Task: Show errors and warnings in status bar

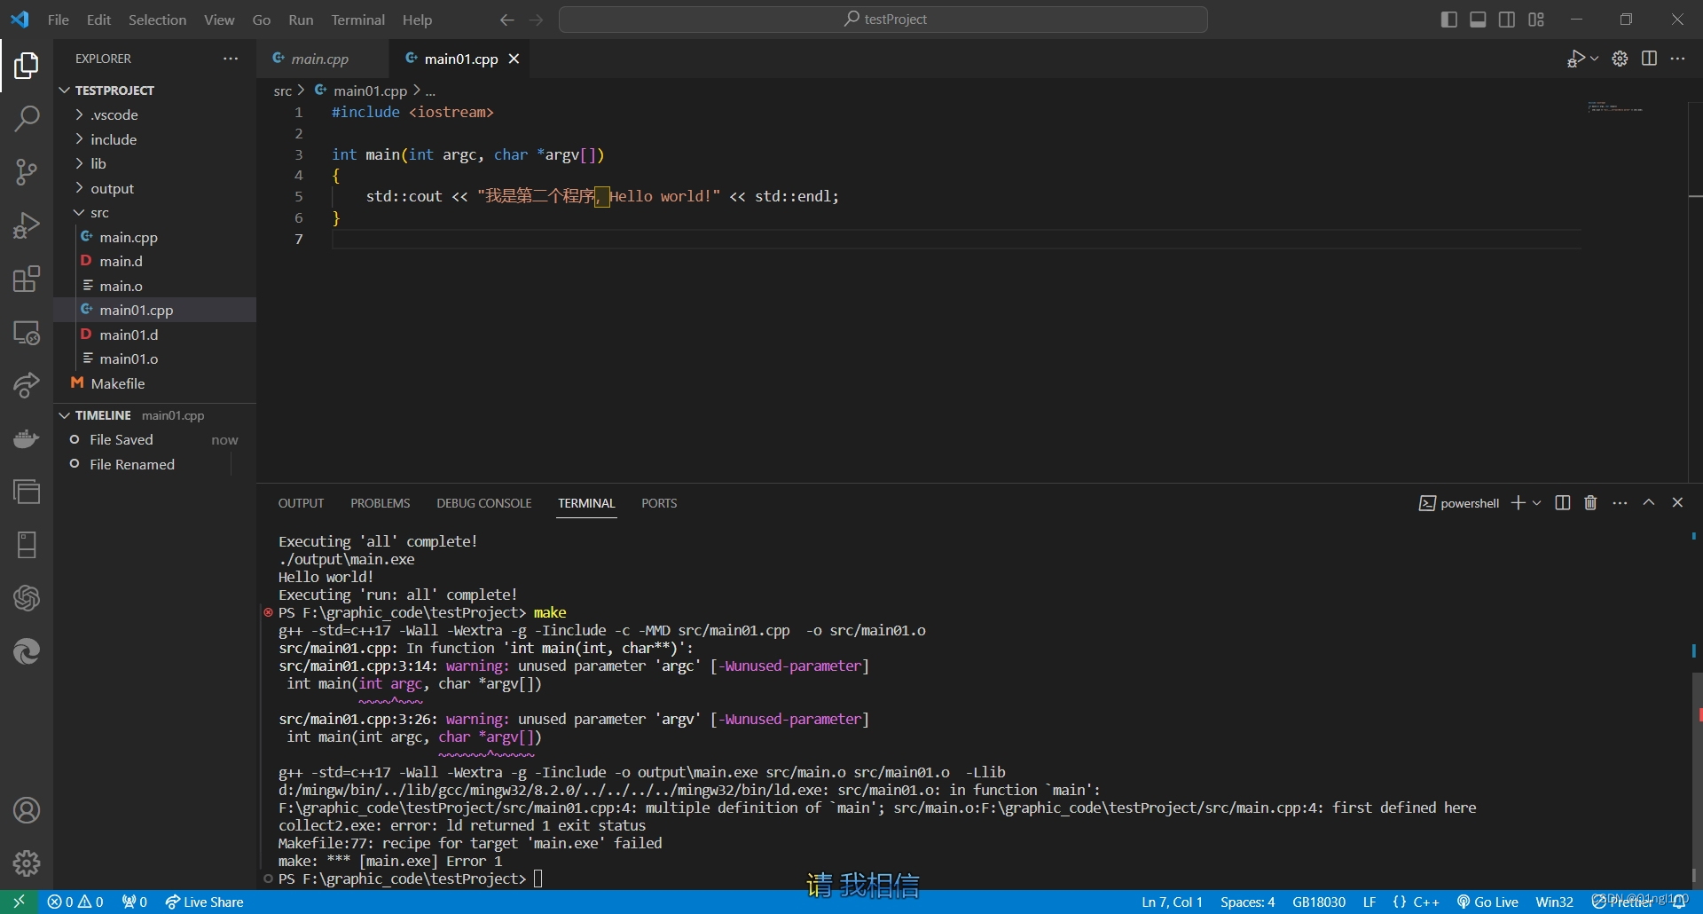Action: coord(75,902)
